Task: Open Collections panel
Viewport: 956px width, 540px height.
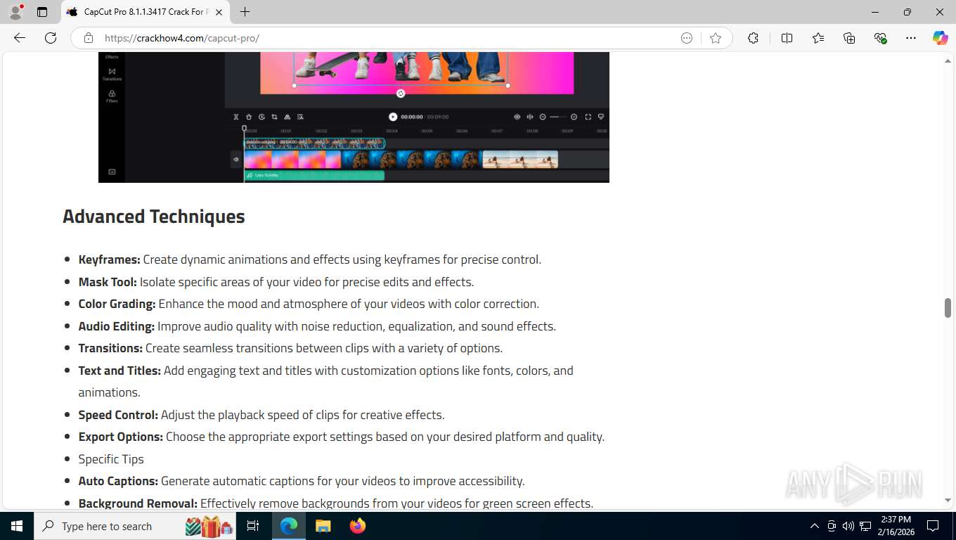Action: pos(849,38)
